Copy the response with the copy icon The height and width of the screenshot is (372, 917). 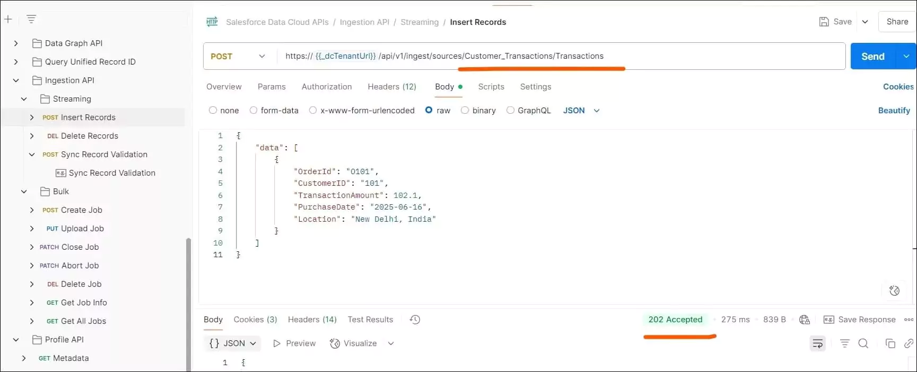[x=890, y=343]
